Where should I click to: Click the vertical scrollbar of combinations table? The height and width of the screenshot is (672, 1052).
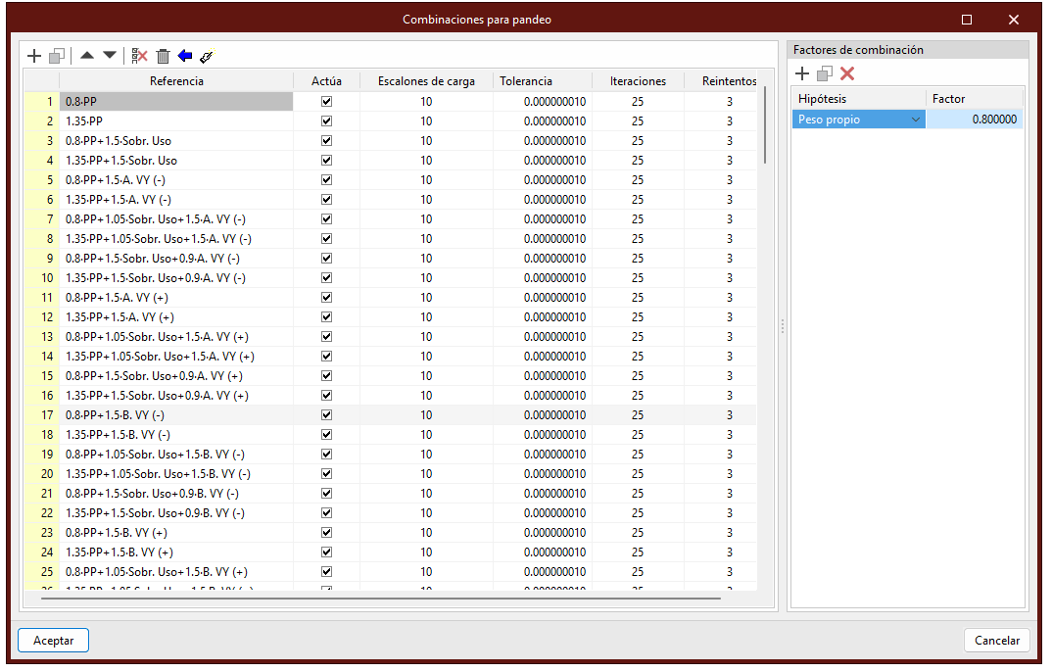tap(764, 127)
